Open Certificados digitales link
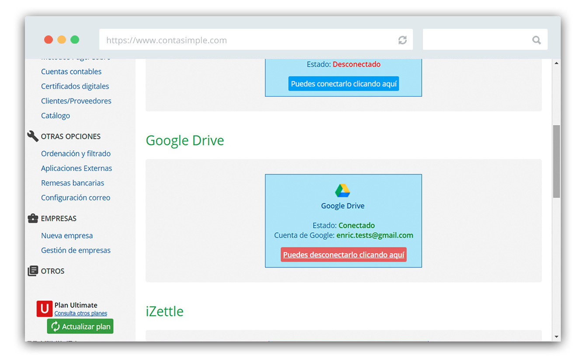580x362 pixels. coord(75,86)
